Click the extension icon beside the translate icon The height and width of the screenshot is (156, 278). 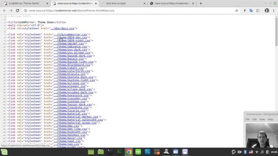pyautogui.click(x=258, y=10)
